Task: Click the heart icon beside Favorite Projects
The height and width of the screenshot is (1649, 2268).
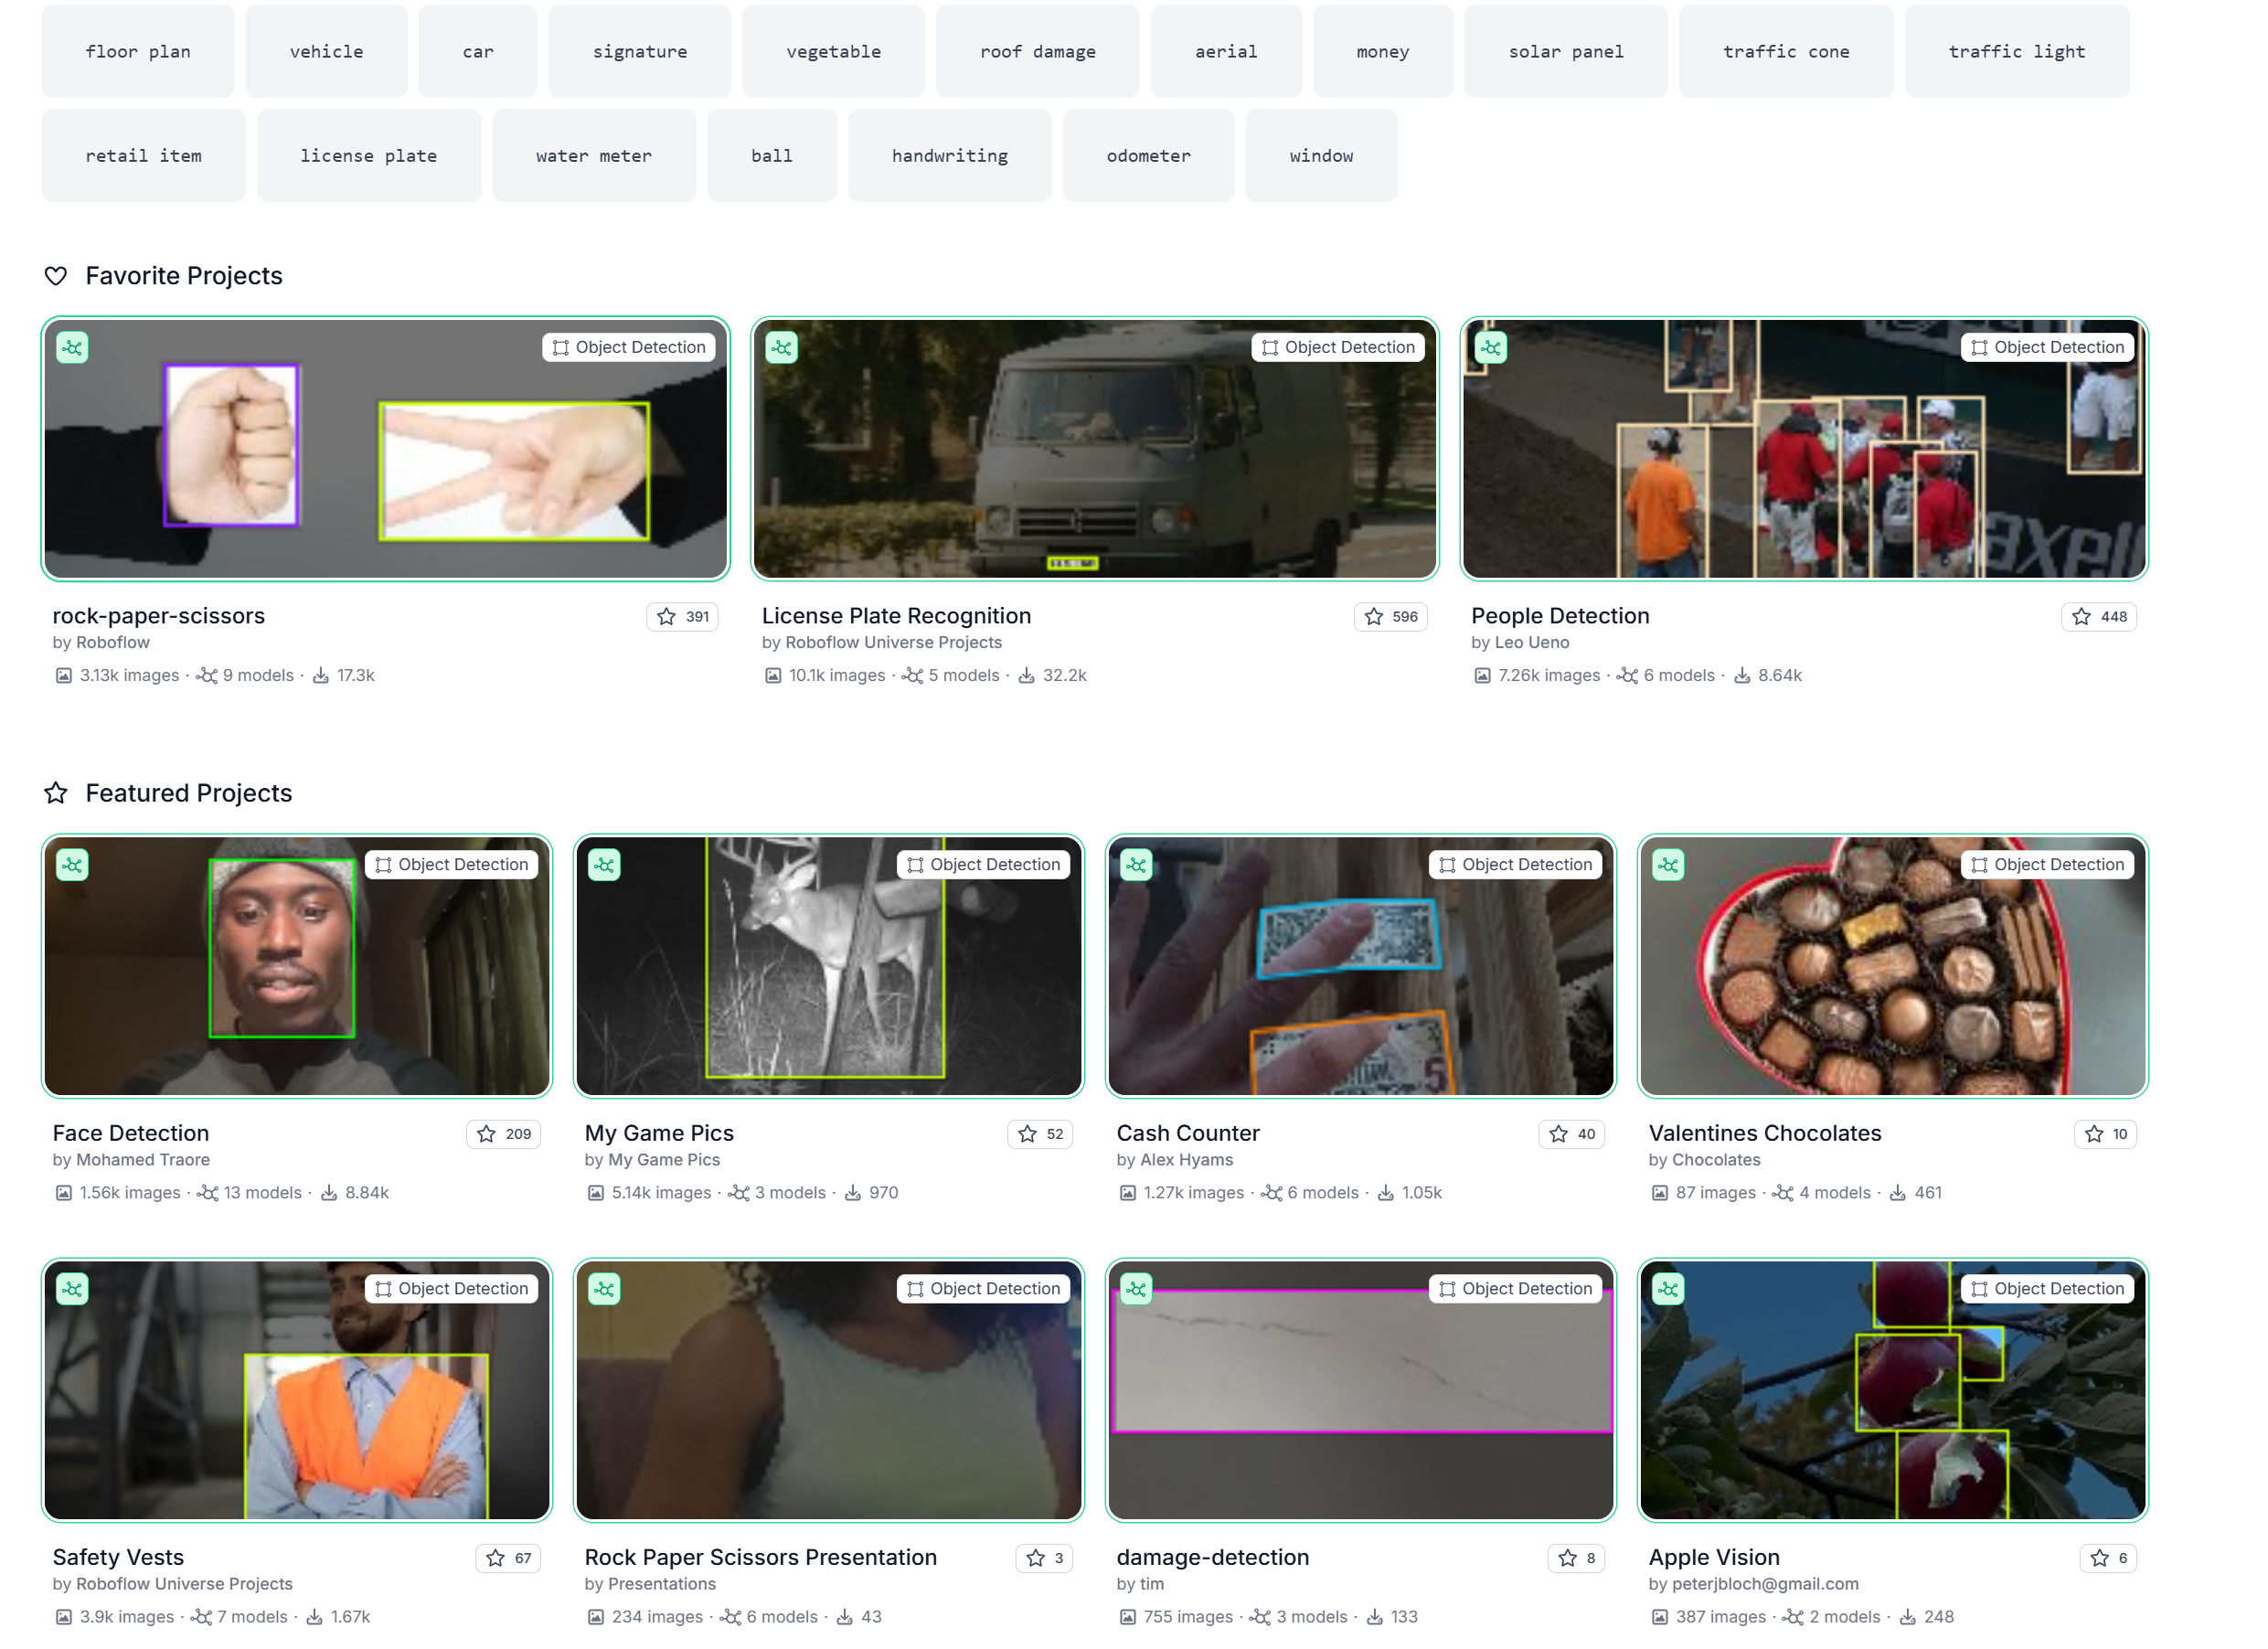Action: pos(56,276)
